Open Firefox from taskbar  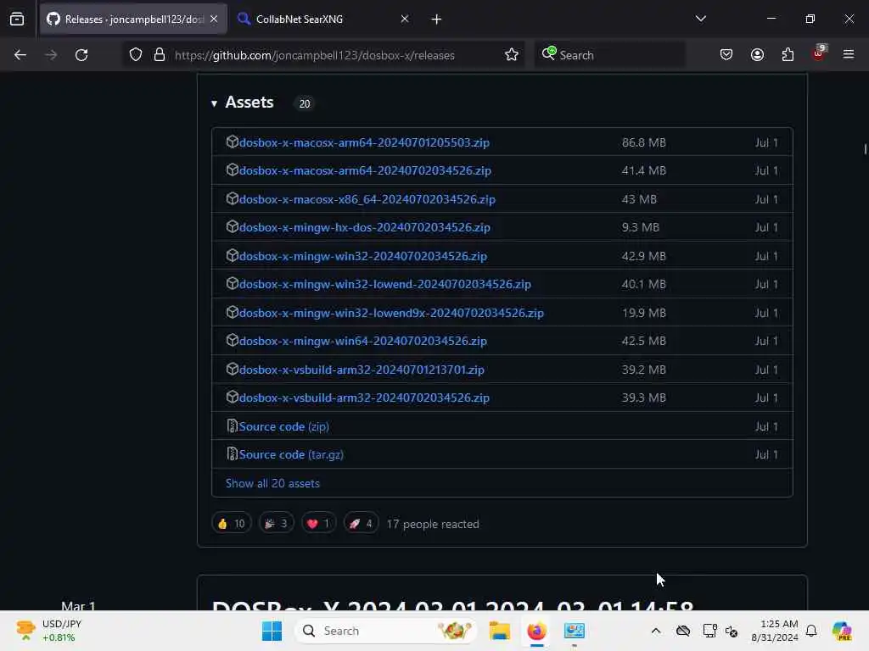point(536,631)
